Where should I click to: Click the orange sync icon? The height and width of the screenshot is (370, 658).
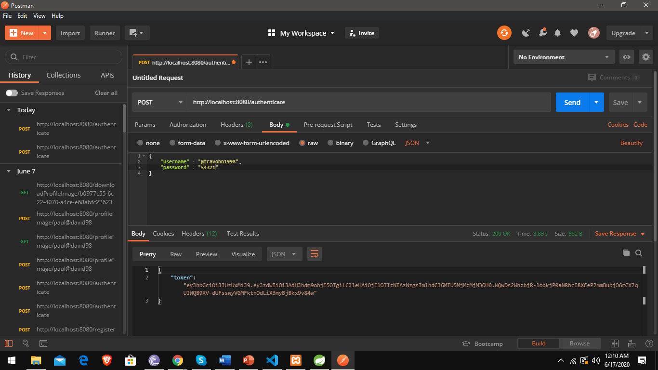(x=504, y=33)
